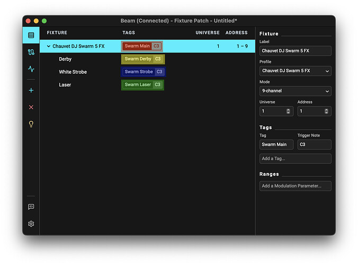Select the White Strobe sub-fixture row
358x265 pixels.
pos(73,72)
